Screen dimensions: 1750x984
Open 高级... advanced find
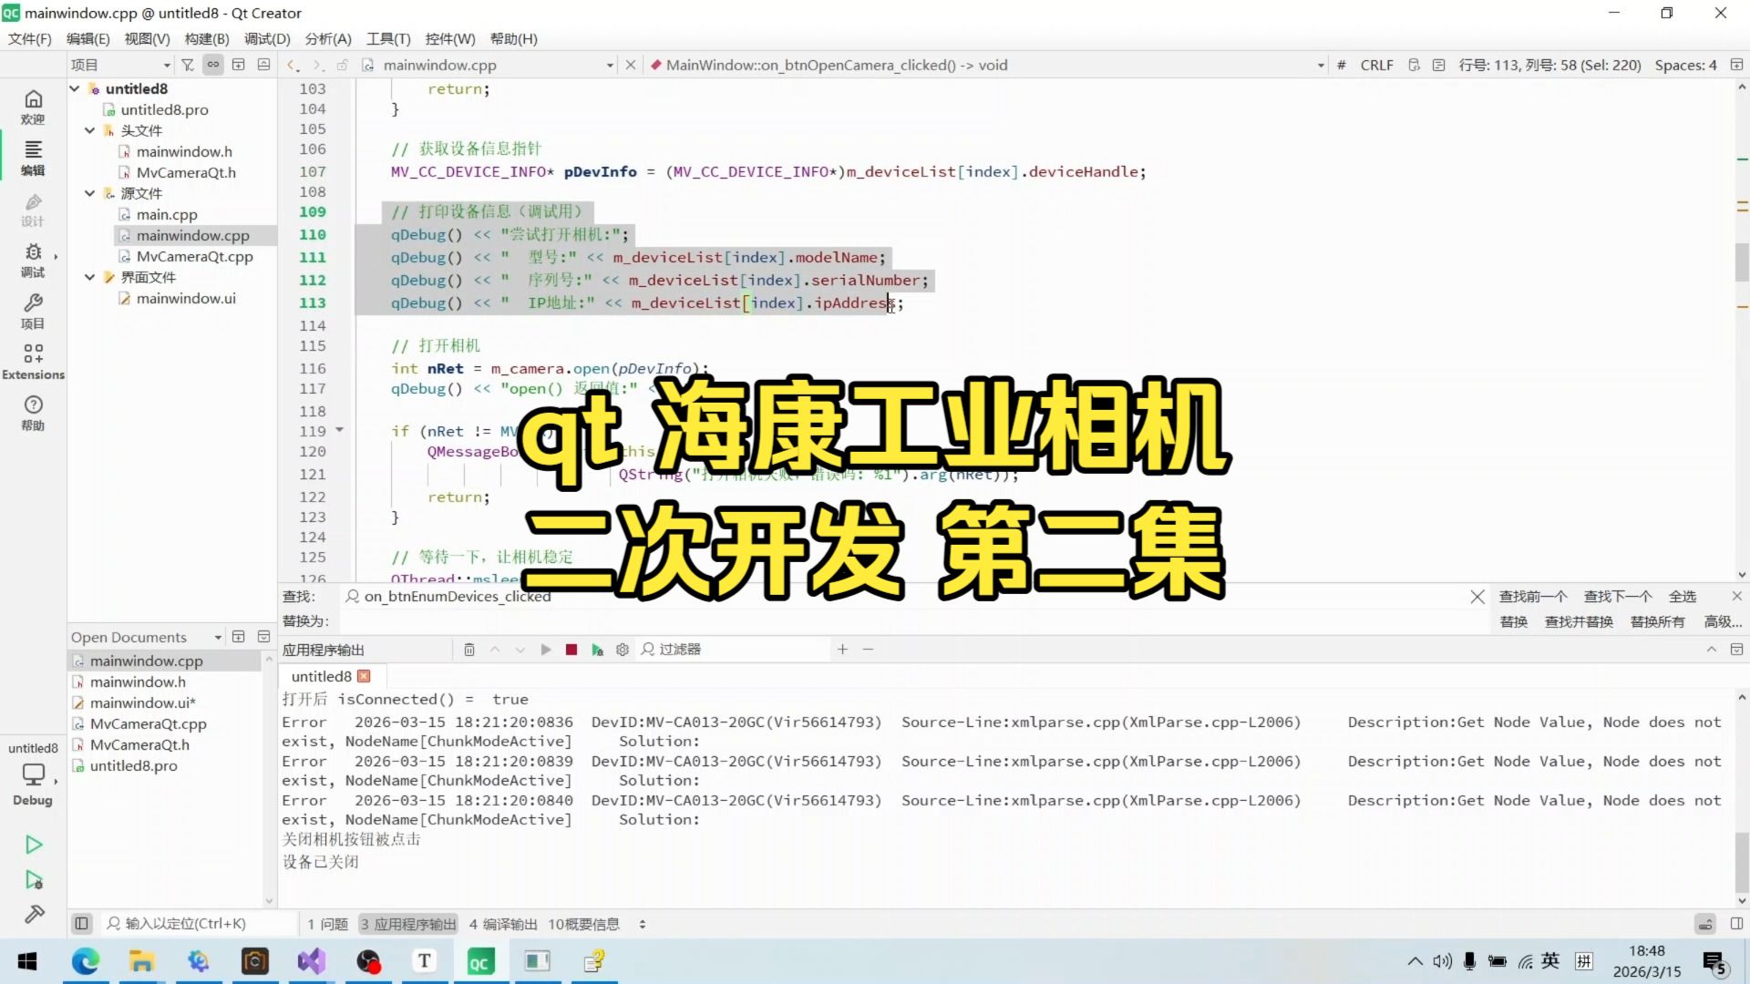[1723, 621]
